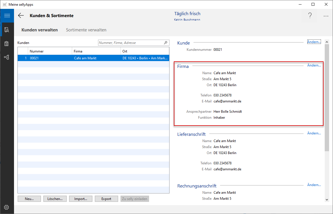
Task: Open the hamburger navigation menu
Action: [7, 16]
